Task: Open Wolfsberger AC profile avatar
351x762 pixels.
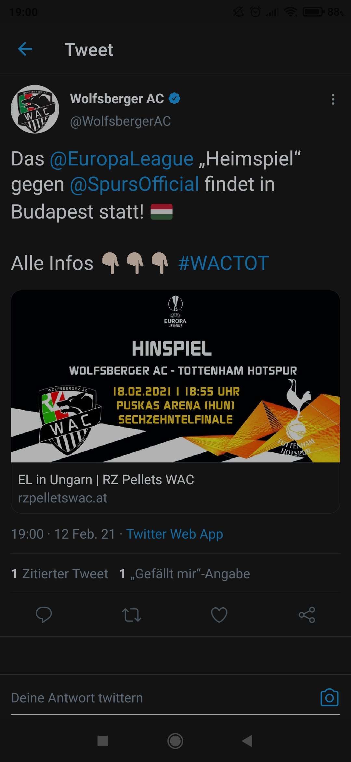Action: (x=35, y=109)
